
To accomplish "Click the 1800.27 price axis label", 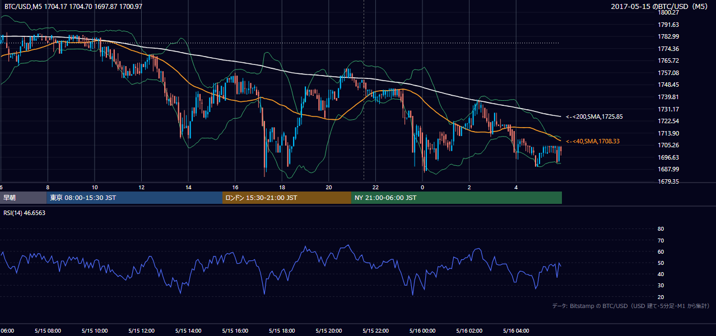I will [x=668, y=12].
